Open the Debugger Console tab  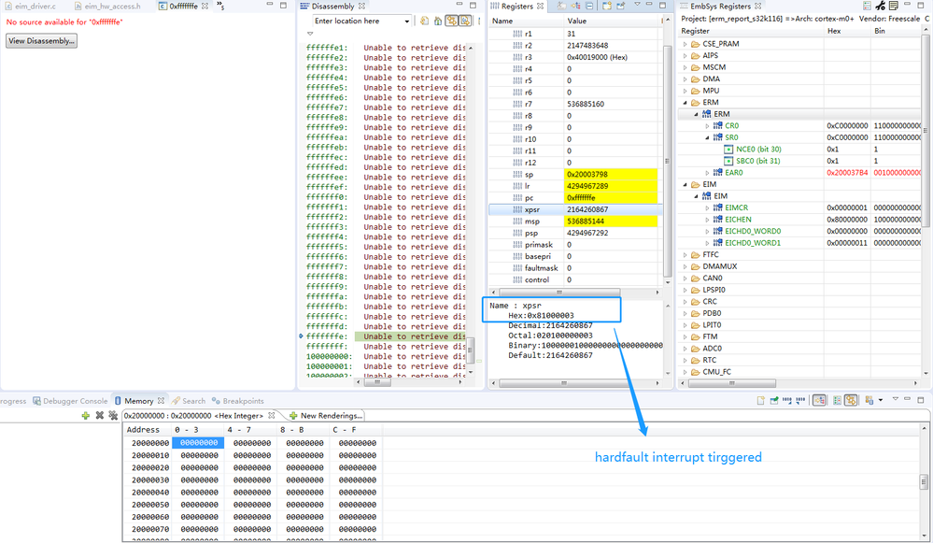(70, 401)
